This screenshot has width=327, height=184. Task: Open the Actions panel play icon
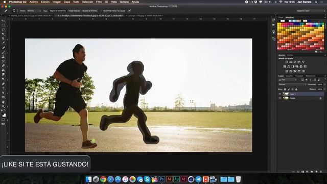click(274, 25)
